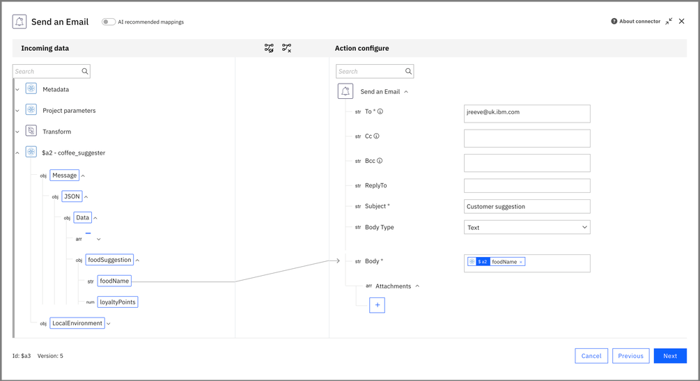Expand the unnamed arr item chevron
The width and height of the screenshot is (700, 381).
click(99, 240)
